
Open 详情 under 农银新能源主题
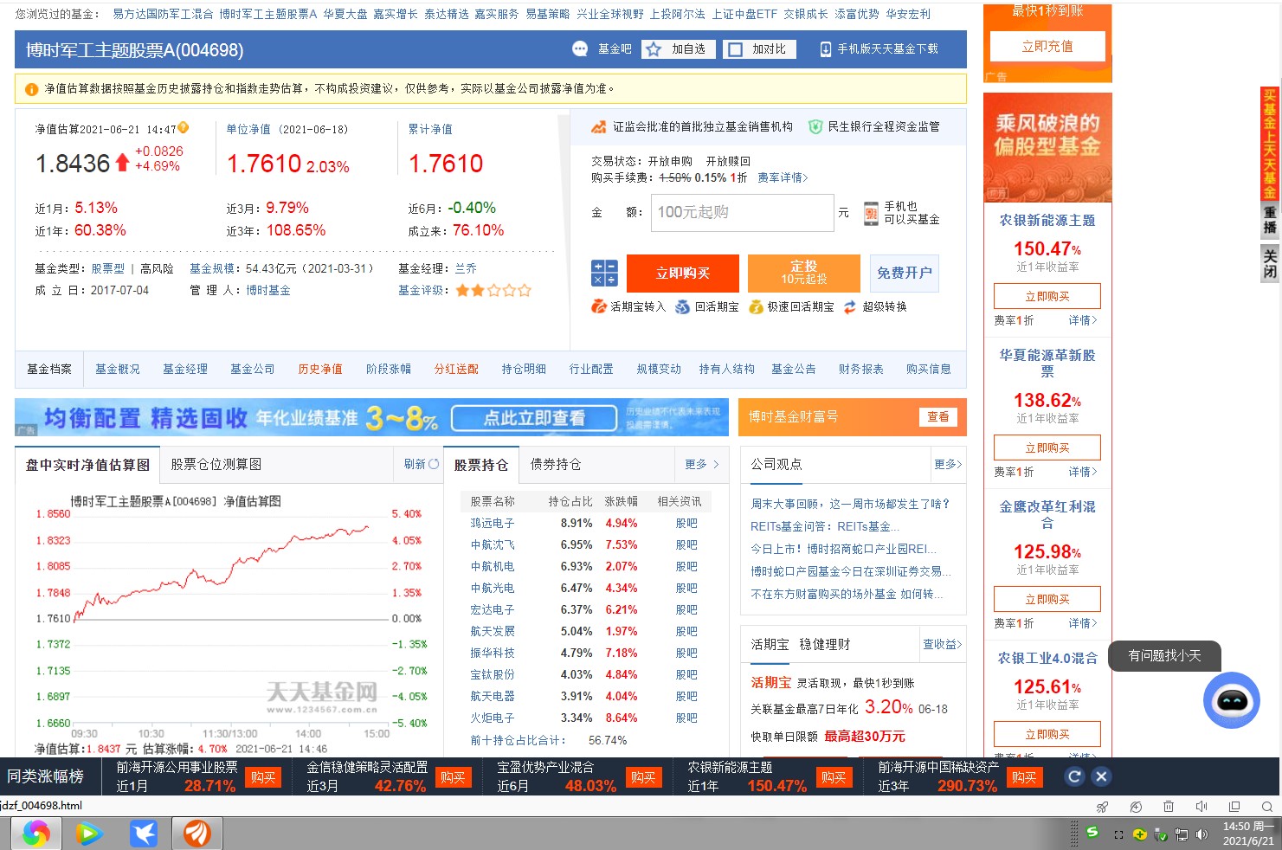point(1082,320)
